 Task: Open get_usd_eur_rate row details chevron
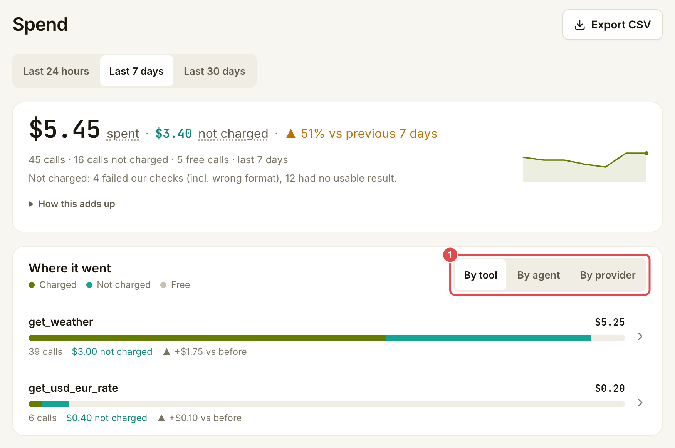(x=640, y=403)
